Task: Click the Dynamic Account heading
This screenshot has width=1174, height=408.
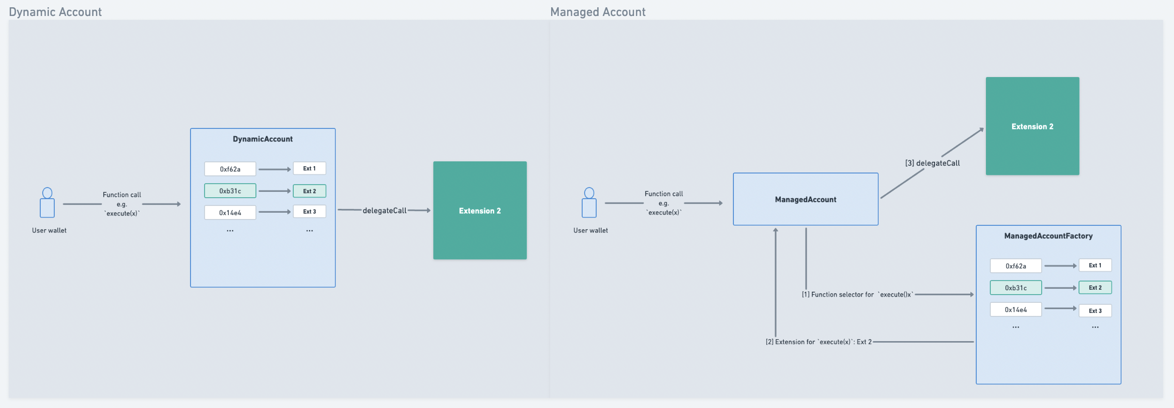Action: click(55, 12)
